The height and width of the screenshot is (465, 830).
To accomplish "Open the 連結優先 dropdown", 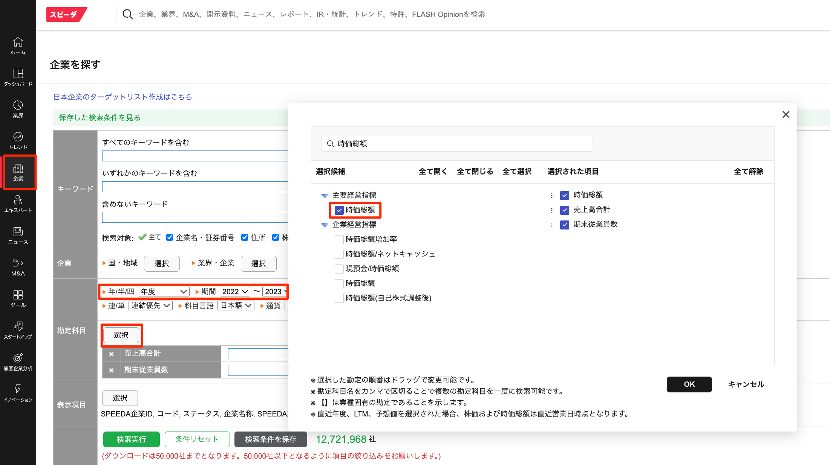I will click(150, 305).
